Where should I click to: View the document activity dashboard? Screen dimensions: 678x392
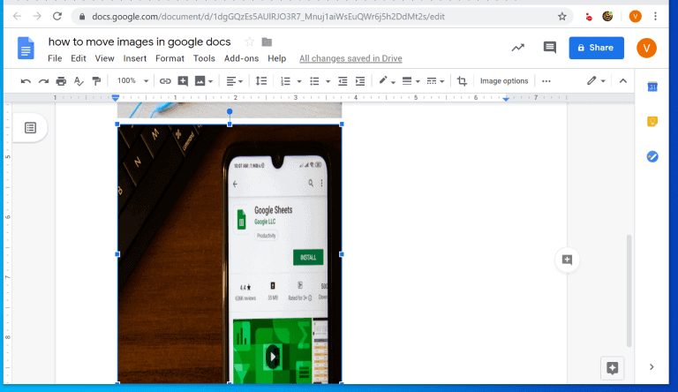point(517,48)
